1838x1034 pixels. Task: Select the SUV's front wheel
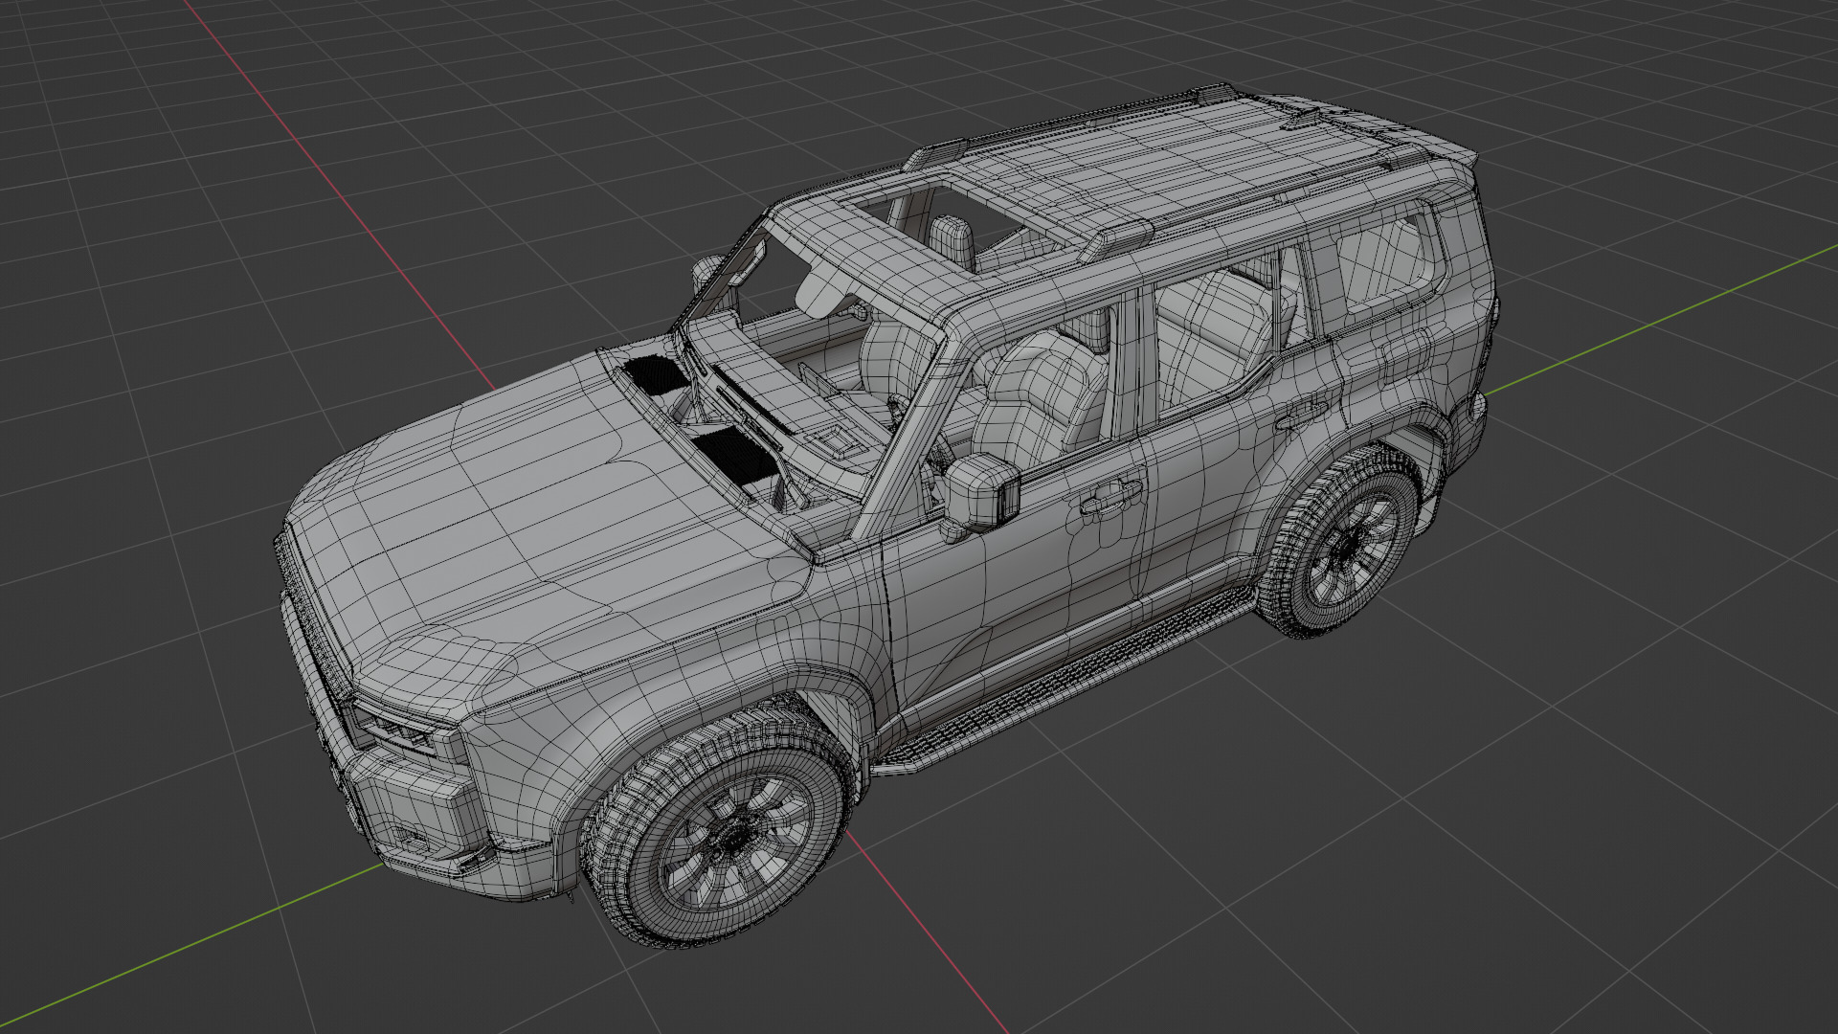718,833
